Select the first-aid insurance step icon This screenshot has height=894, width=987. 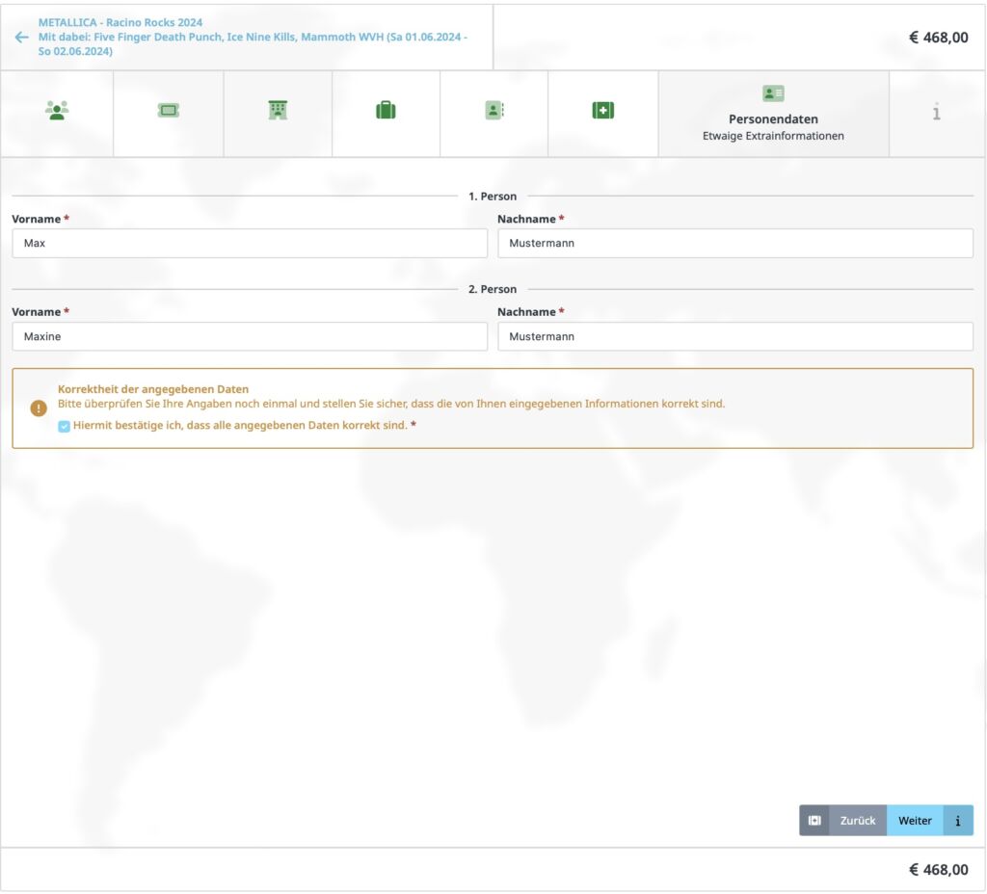(602, 111)
